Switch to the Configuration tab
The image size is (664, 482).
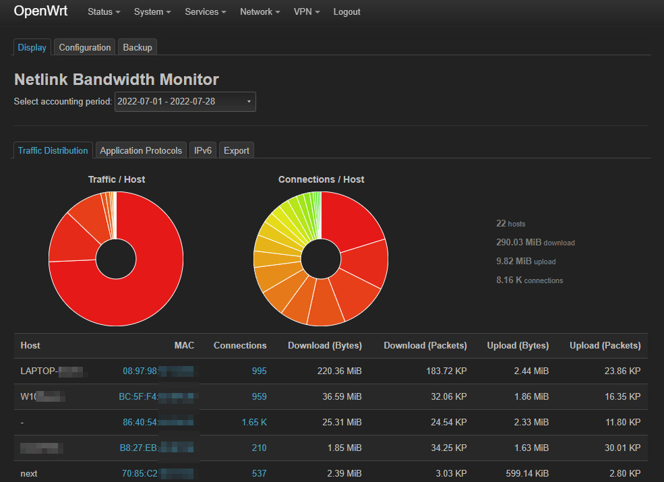click(x=84, y=47)
